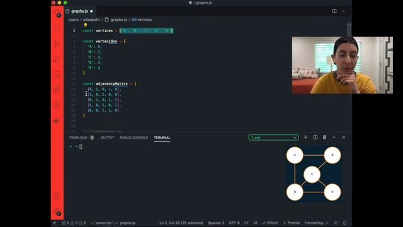Toggle Formatting status item

(317, 223)
